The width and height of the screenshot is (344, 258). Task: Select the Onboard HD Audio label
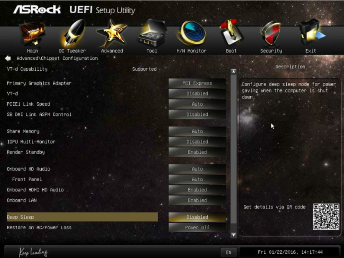tap(28, 169)
